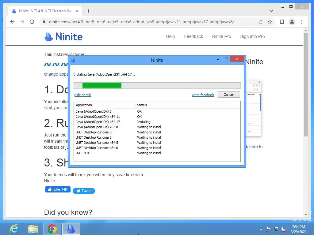The width and height of the screenshot is (314, 235).
Task: Open the Chrome three-dot menu
Action: [x=302, y=22]
